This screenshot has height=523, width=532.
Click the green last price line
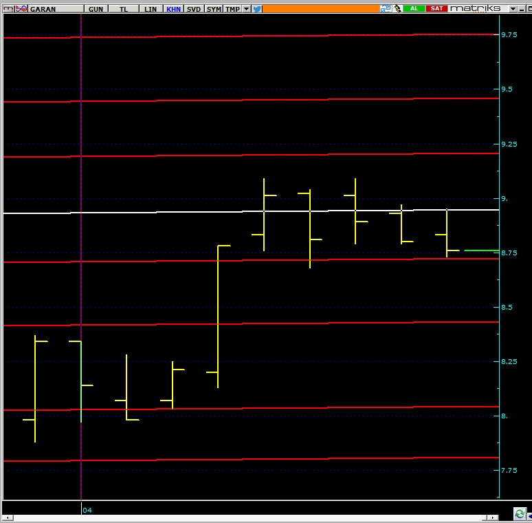[481, 250]
